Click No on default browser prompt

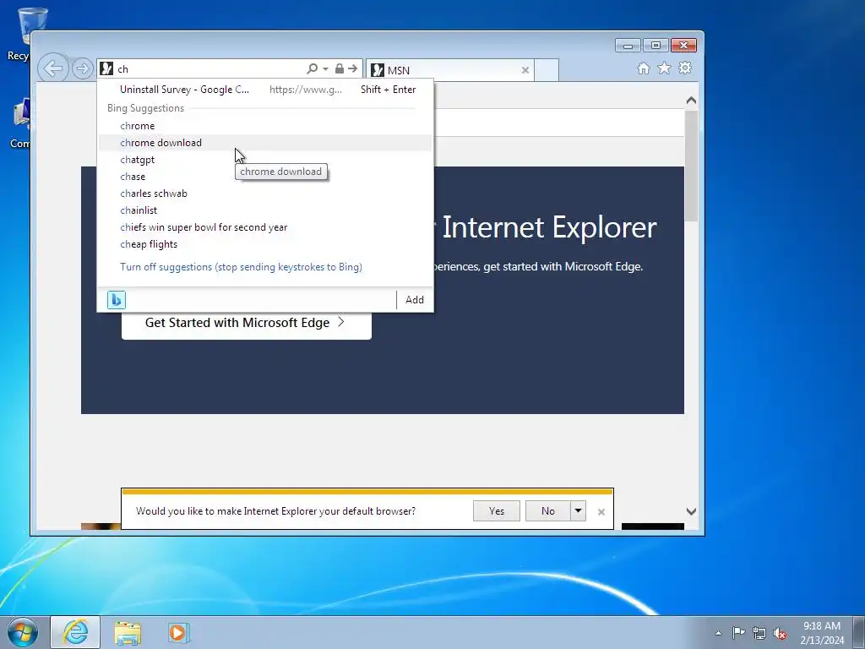pyautogui.click(x=547, y=511)
